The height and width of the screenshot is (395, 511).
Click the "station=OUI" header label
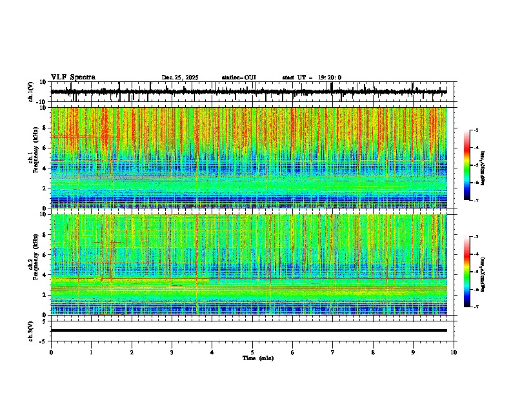click(239, 77)
